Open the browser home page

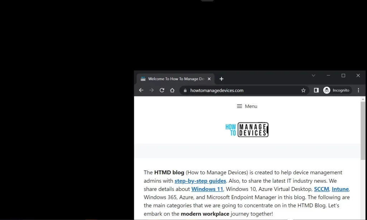coord(172,90)
